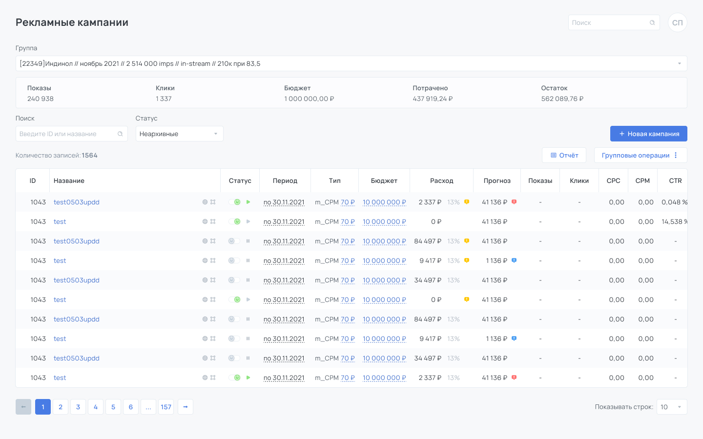Screen dimensions: 703x439
Task: Toggle status switch in last table row
Action: coord(234,378)
